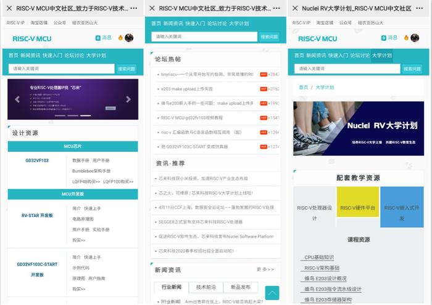Focus the keyword search field on right page
This screenshot has height=305, width=432.
point(347,69)
